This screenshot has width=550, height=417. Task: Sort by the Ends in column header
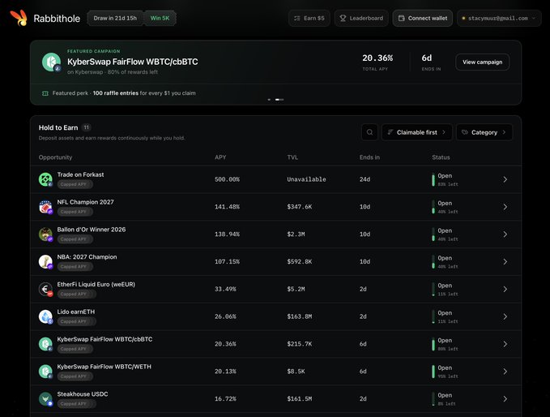(x=369, y=157)
